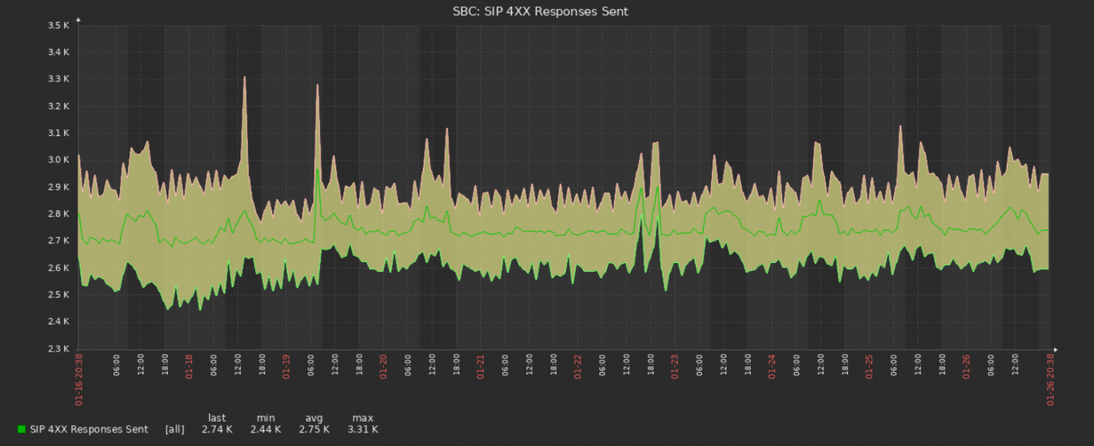This screenshot has width=1094, height=446.
Task: Click the Y-axis upward arrow tip
Action: (x=78, y=20)
